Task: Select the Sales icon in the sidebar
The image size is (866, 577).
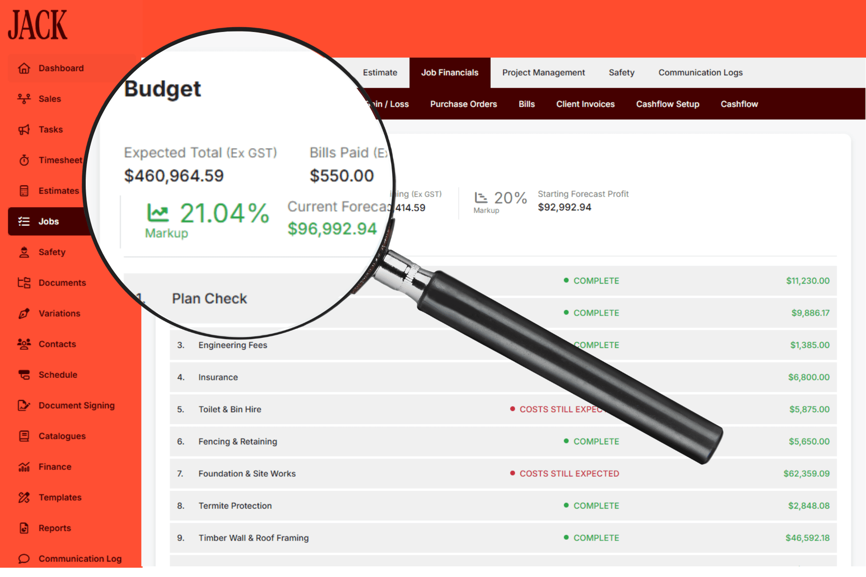Action: (24, 99)
